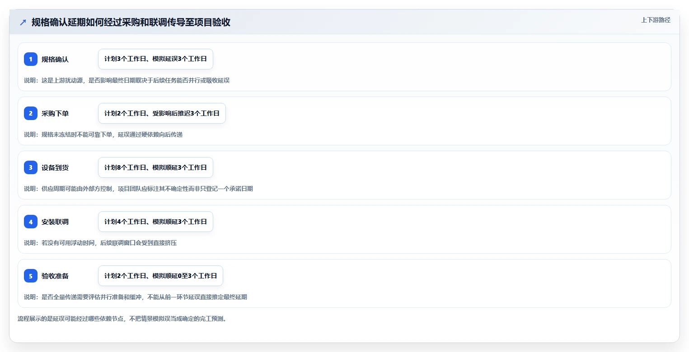Click the note starting 说明：是否全量传递需要评估

[136, 297]
